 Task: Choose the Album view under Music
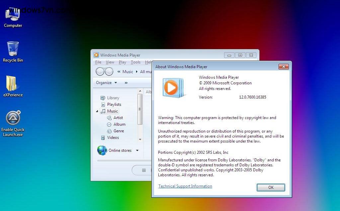coord(119,124)
